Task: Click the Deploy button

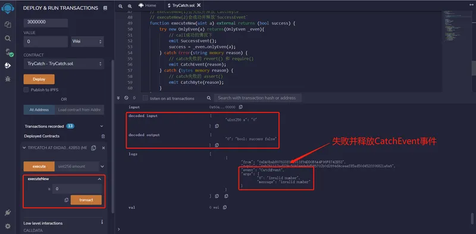Action: tap(39, 79)
